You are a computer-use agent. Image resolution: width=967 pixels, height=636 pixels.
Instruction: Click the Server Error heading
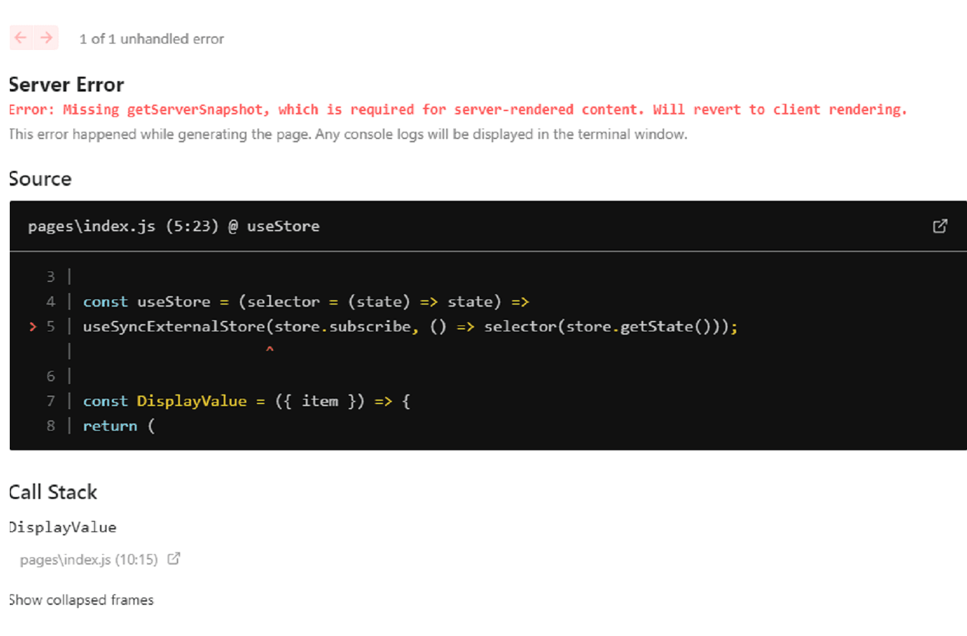[66, 84]
